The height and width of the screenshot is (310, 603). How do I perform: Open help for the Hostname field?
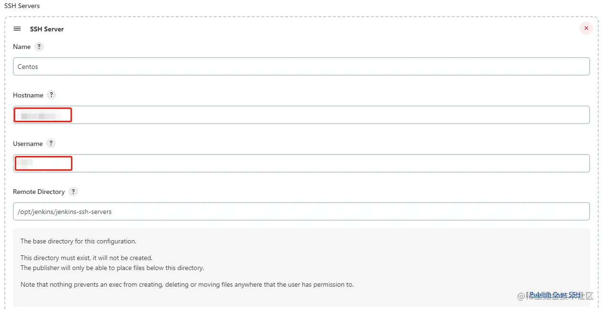(51, 95)
